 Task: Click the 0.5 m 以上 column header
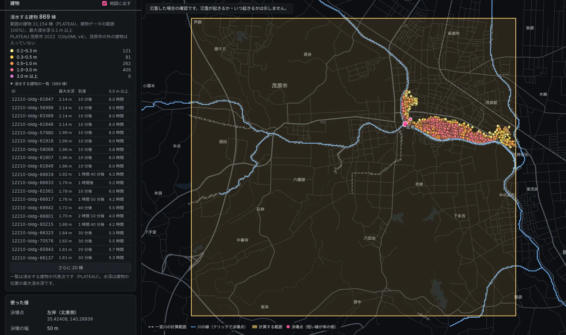click(119, 91)
